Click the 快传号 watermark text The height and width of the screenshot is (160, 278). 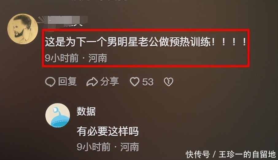pyautogui.click(x=198, y=154)
